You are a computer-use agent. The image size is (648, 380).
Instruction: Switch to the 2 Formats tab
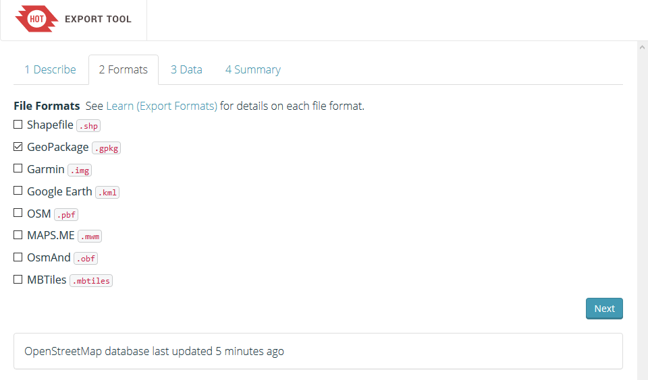[x=123, y=69]
